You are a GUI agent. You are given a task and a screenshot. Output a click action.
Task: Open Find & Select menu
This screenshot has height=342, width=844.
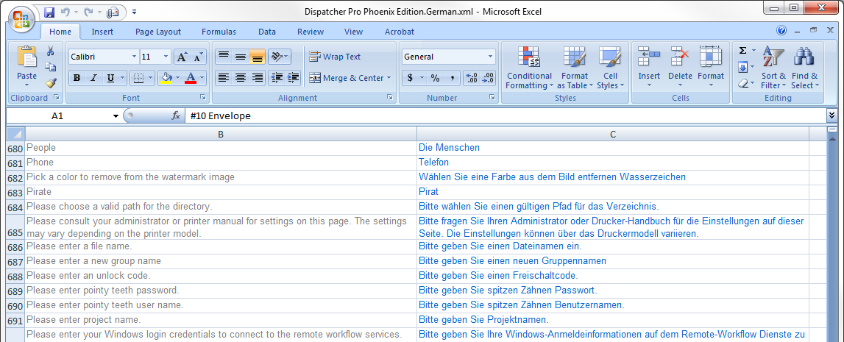[805, 67]
